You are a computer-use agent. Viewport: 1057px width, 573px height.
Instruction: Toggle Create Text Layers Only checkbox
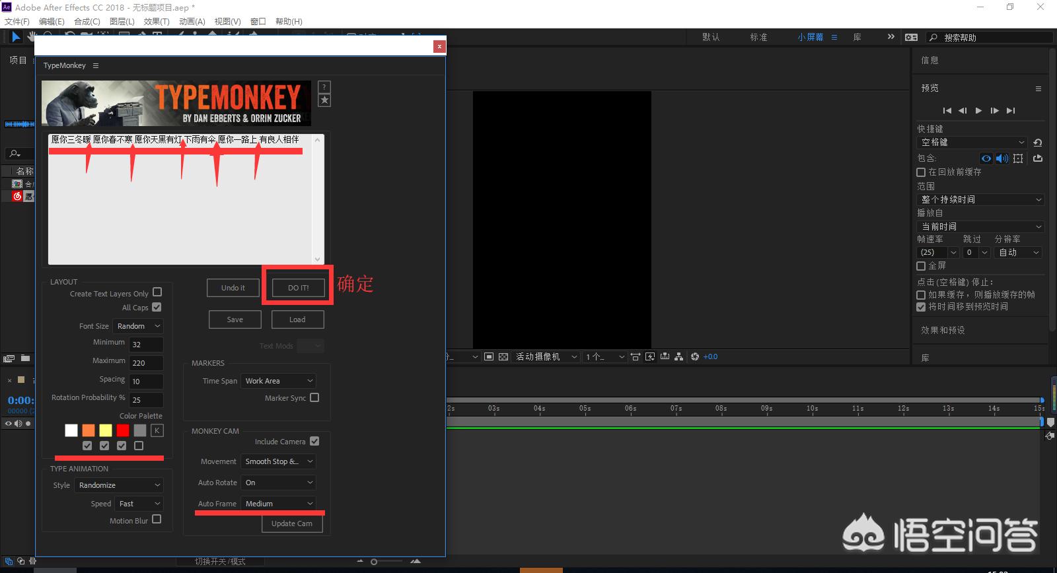click(157, 292)
